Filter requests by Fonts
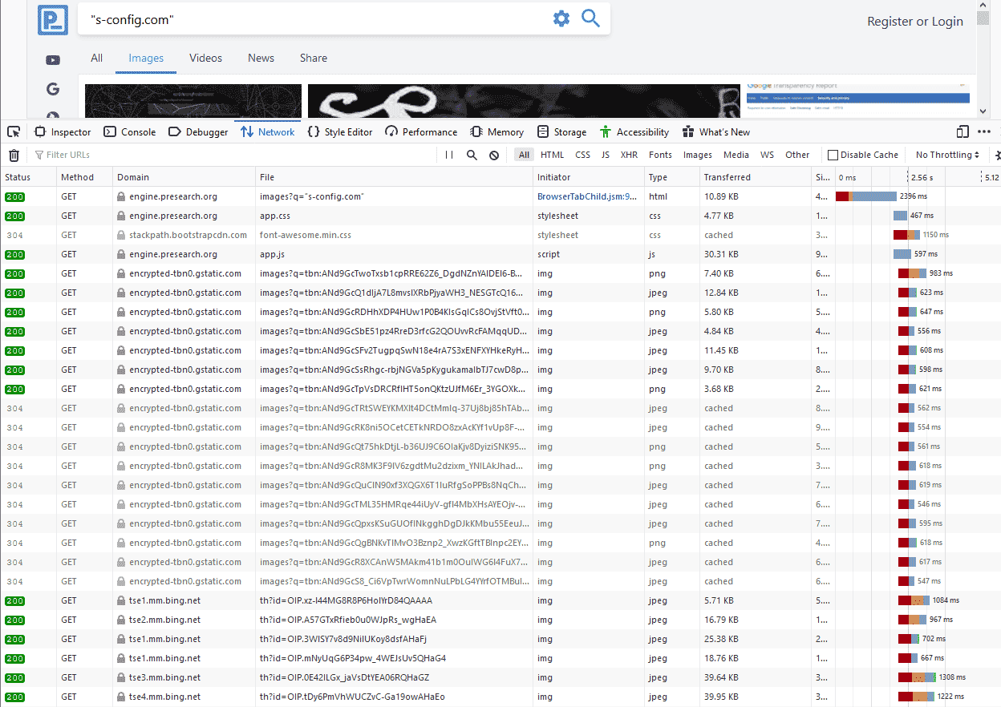 click(x=661, y=155)
